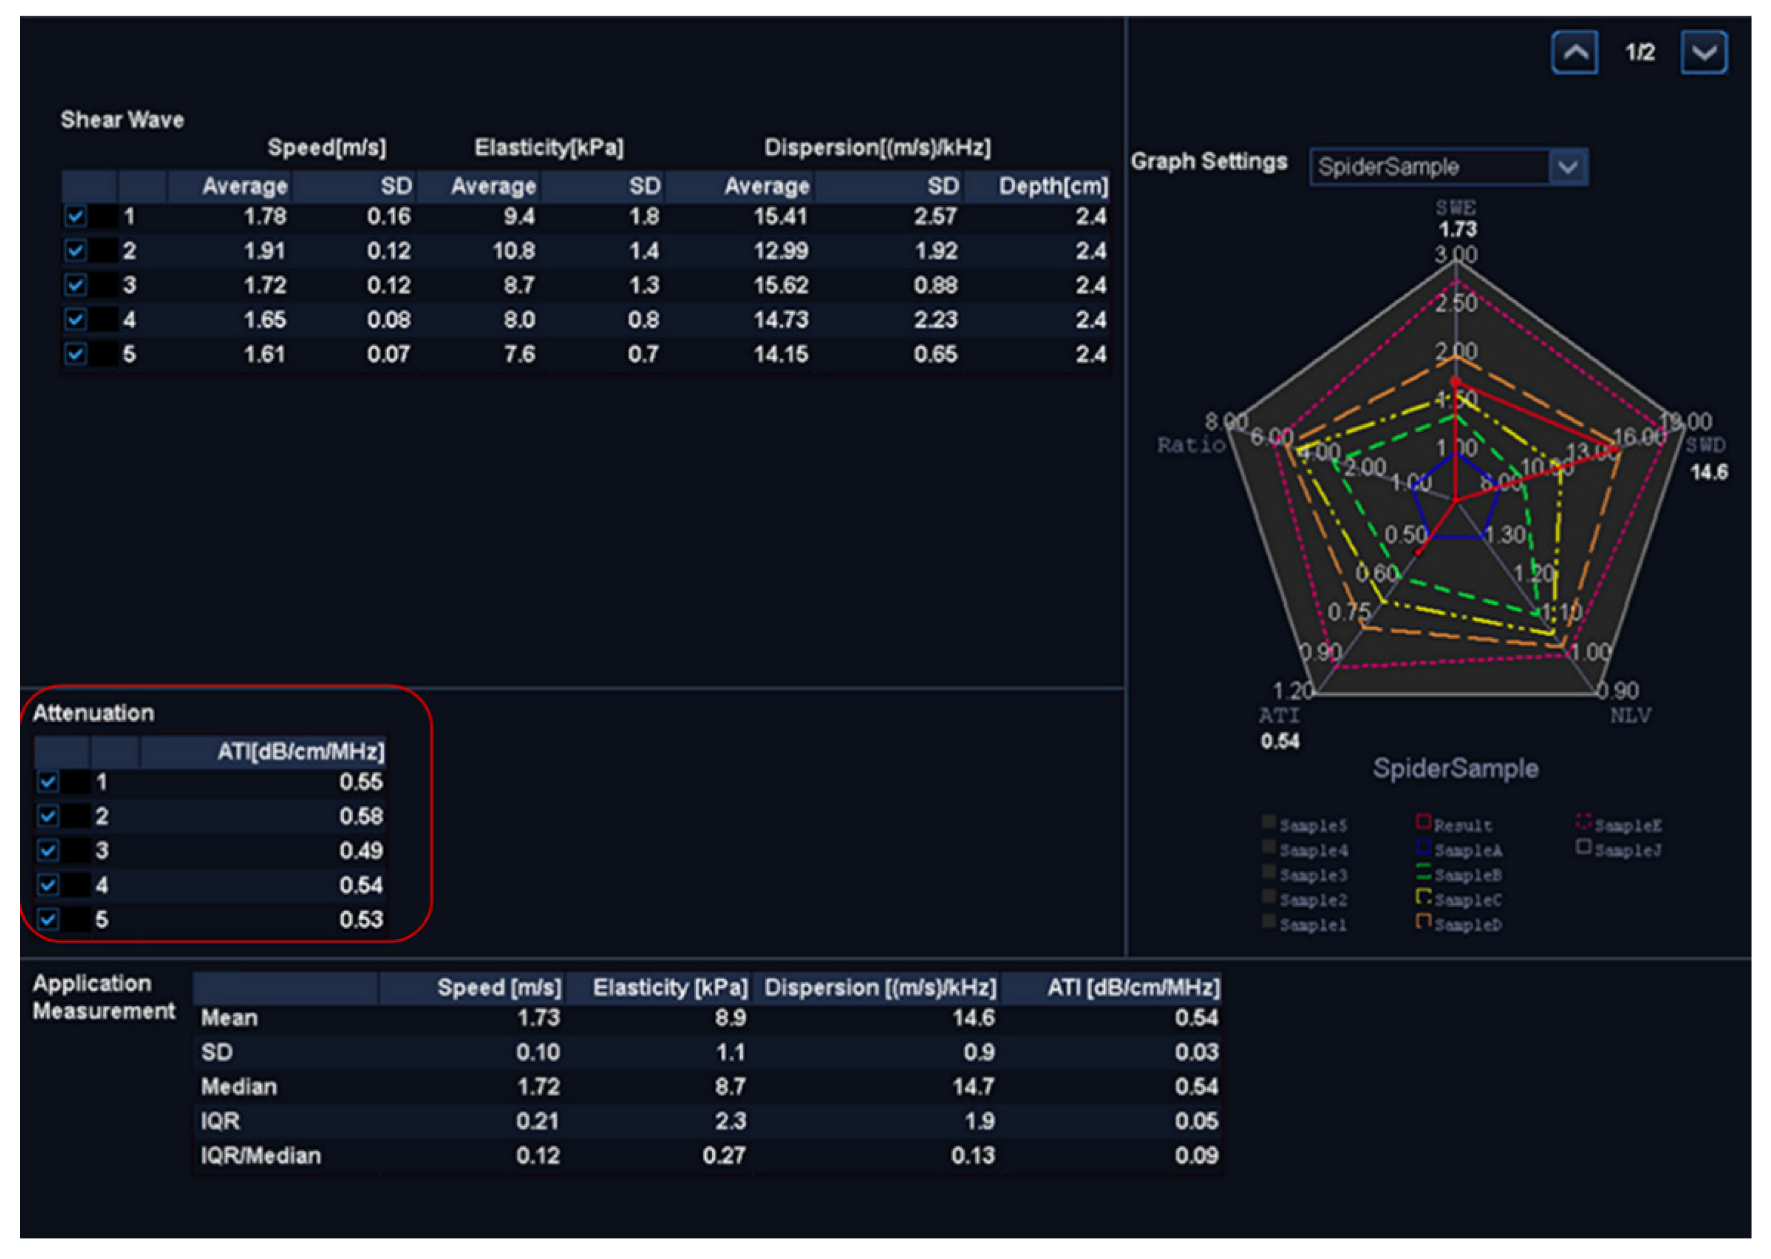The height and width of the screenshot is (1259, 1771).
Task: Toggle attenuation measurement 2 checkbox
Action: pyautogui.click(x=48, y=816)
